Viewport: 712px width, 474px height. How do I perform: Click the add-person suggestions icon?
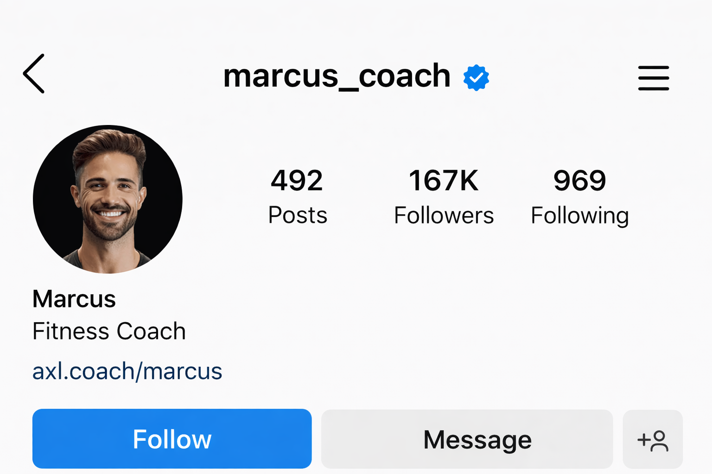click(653, 440)
